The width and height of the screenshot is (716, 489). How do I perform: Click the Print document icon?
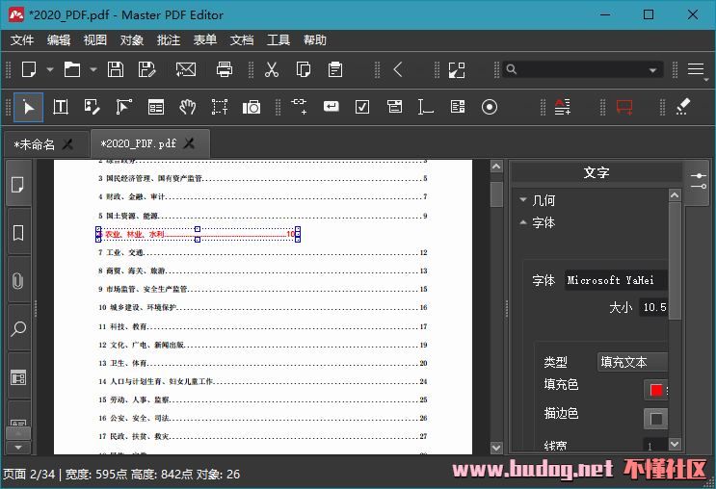pyautogui.click(x=225, y=69)
